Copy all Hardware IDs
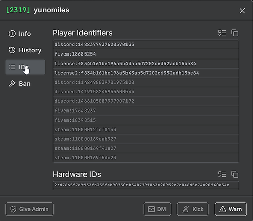 tap(235, 174)
